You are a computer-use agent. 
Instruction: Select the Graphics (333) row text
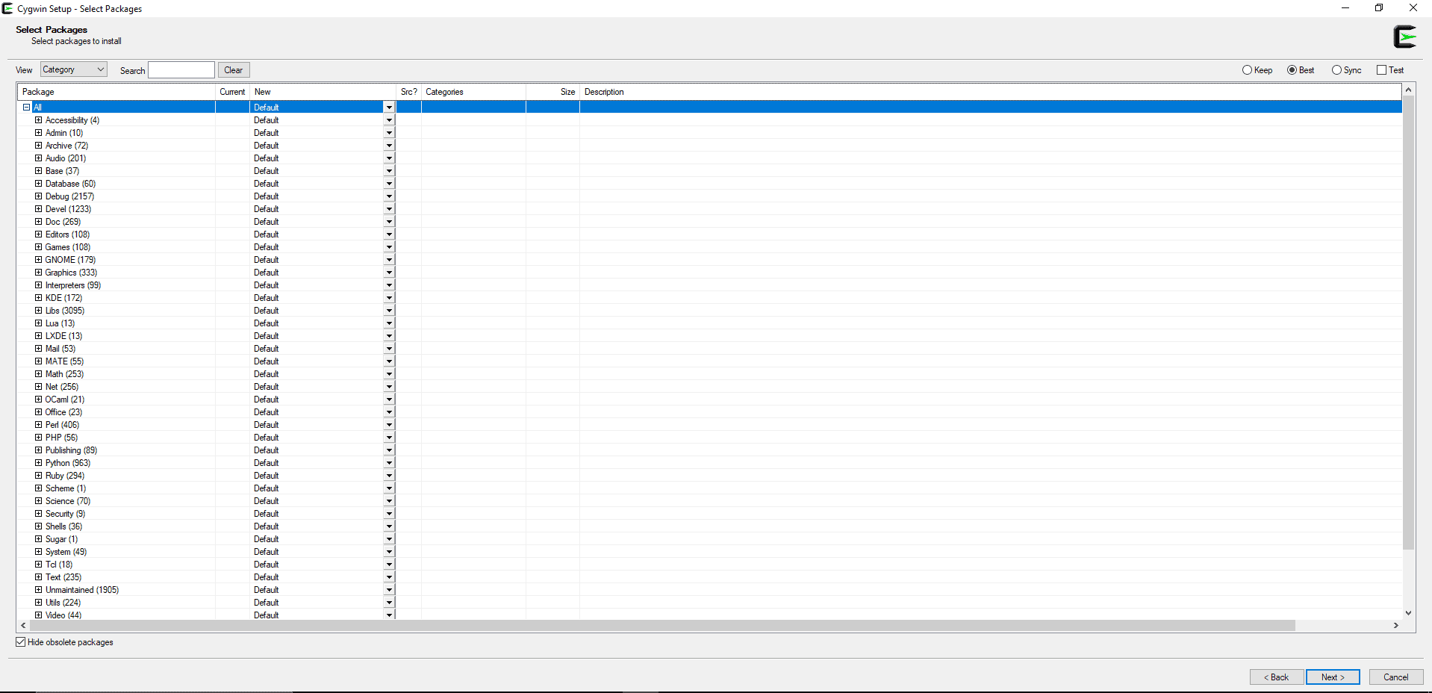click(71, 273)
